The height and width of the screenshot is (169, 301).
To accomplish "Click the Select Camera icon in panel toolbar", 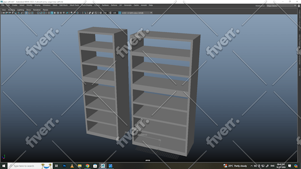I will (4, 13).
